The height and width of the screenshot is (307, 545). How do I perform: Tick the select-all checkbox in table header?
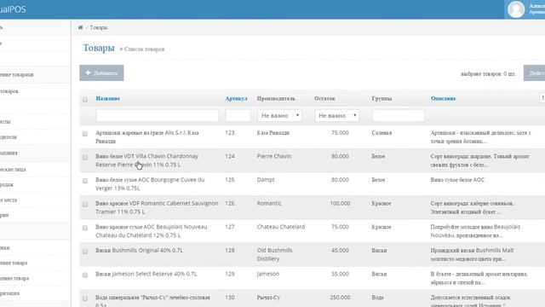pyautogui.click(x=85, y=100)
